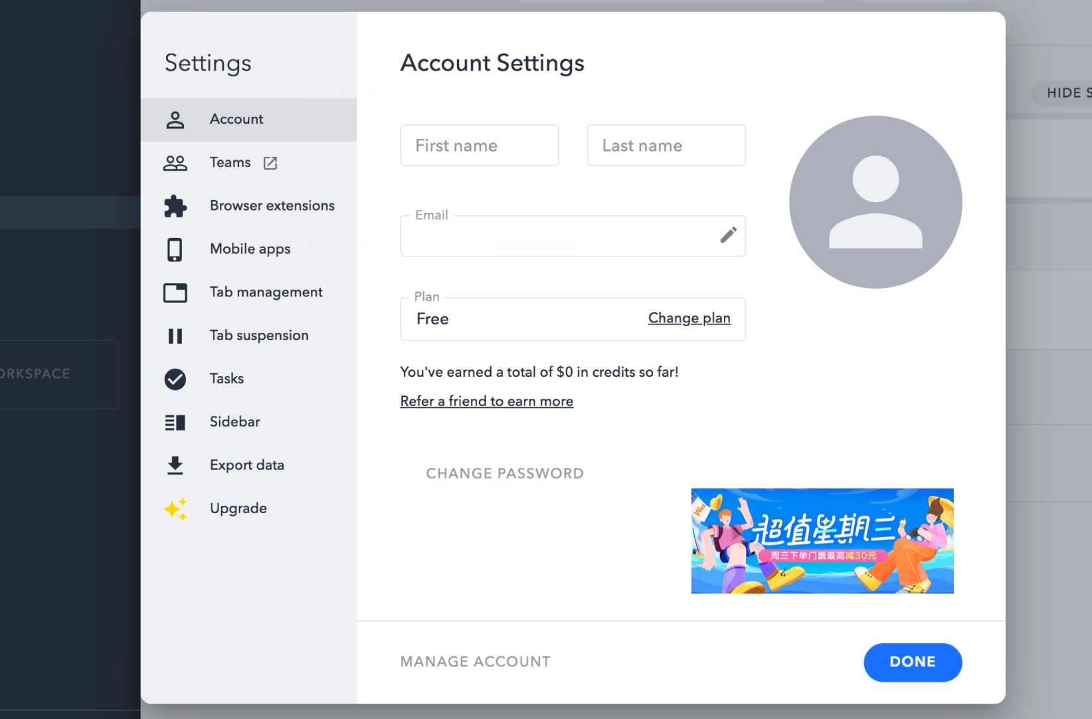The image size is (1092, 719).
Task: Focus the Last name input field
Action: coord(666,146)
